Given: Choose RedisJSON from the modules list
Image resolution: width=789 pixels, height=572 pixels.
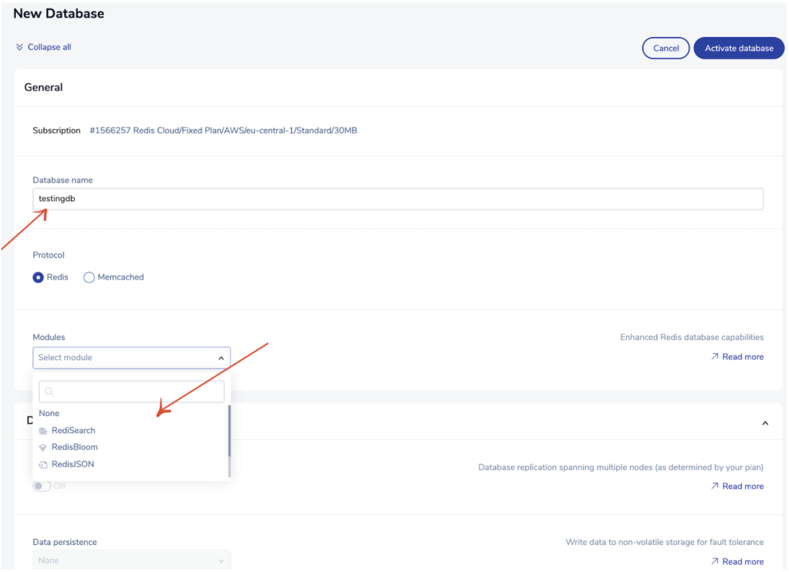Looking at the screenshot, I should point(73,465).
